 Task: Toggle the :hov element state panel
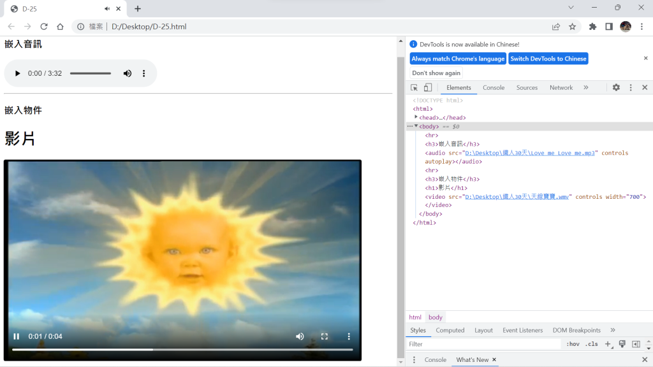point(573,344)
